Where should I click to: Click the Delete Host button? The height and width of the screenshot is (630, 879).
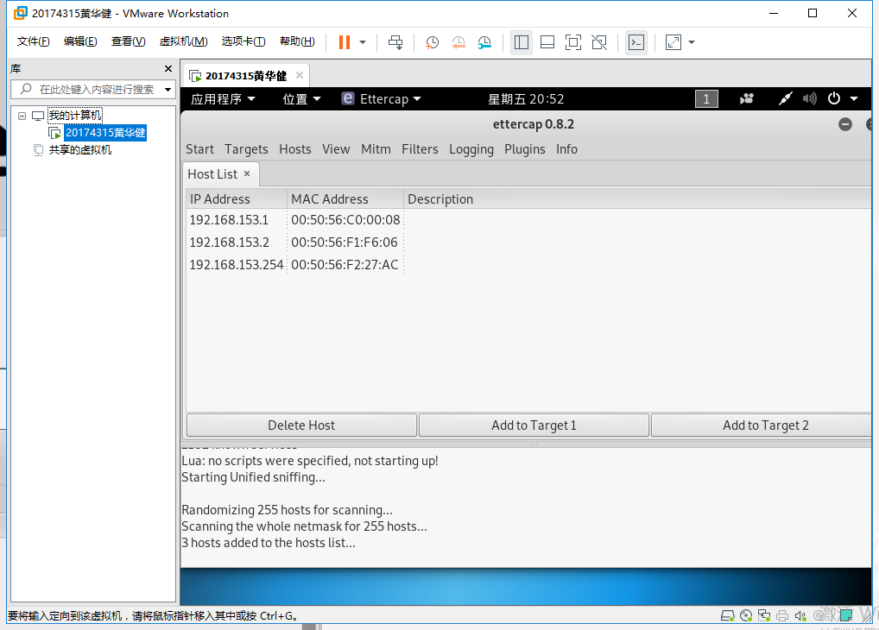click(x=301, y=425)
